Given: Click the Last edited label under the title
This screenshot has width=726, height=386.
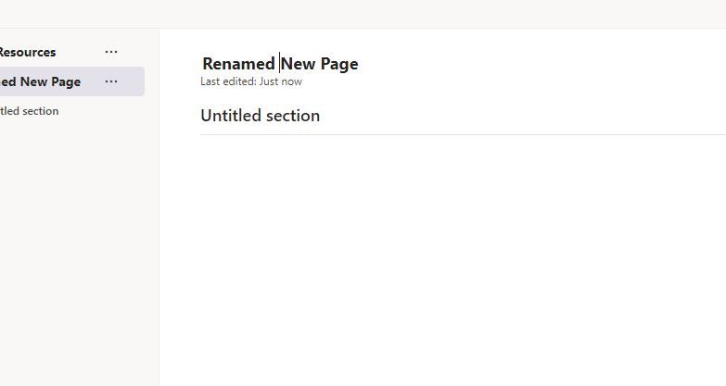Looking at the screenshot, I should click(228, 81).
